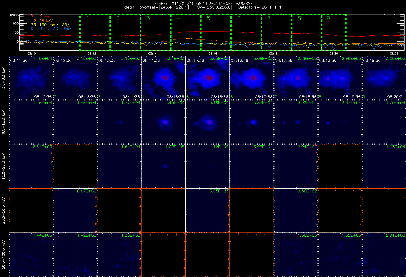Open the 6.0-12.0 keV image labeled 5.49E+04

(163, 122)
